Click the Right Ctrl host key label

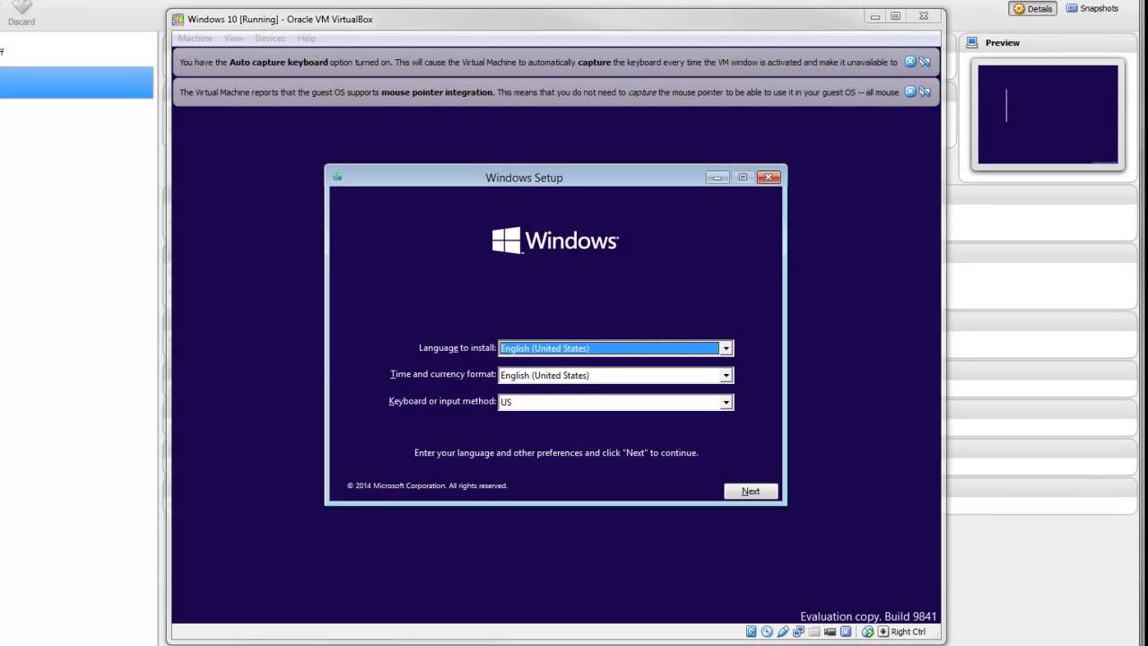coord(908,632)
